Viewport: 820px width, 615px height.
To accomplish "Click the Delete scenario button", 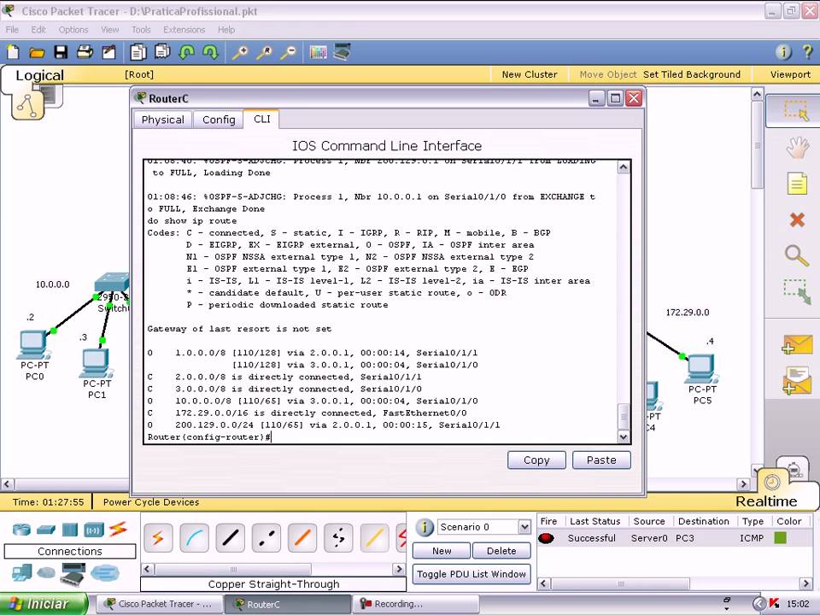I will tap(501, 551).
